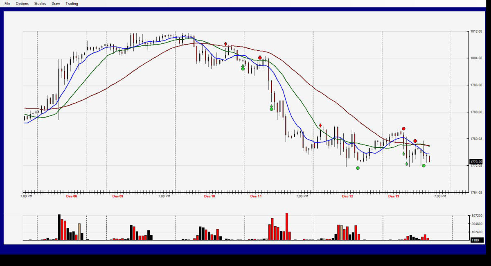Click the tallest red volume bar on Dec 11
Viewport: 491px width, 266px height.
(287, 226)
